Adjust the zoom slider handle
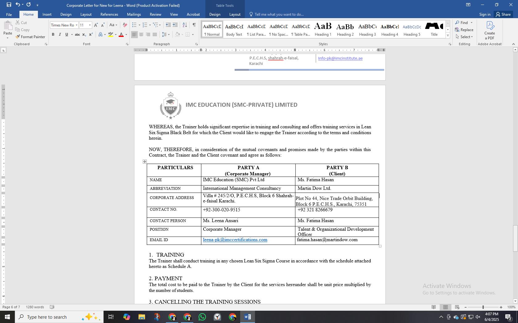 tap(483, 307)
